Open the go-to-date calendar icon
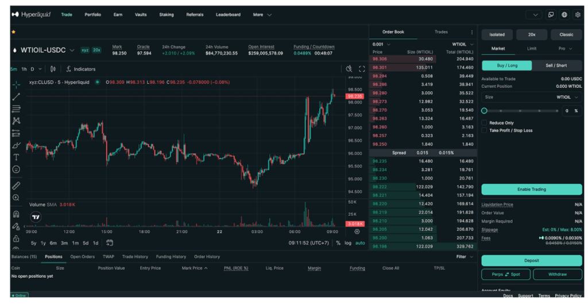Image resolution: width=588 pixels, height=307 pixels. 110,243
